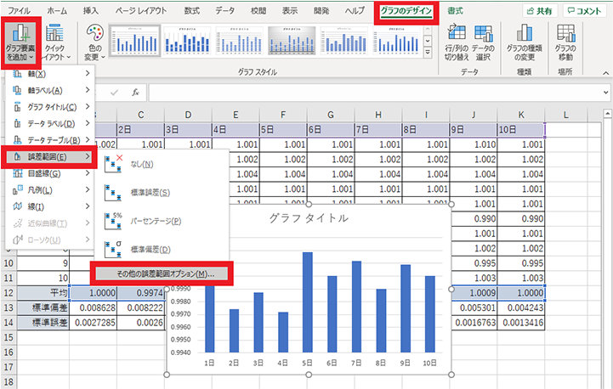613x389 pixels.
Task: Switch to the ページレイアウト tab
Action: (140, 11)
